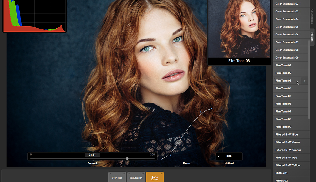Image resolution: width=316 pixels, height=182 pixels.
Task: Open the RGB Method dropdown
Action: point(229,156)
